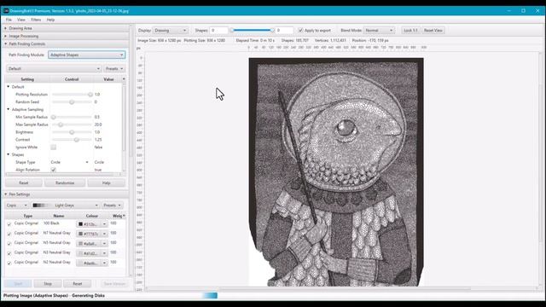Toggle the N2 Neutral Gray pen checkbox
546x307 pixels.
pyautogui.click(x=9, y=263)
